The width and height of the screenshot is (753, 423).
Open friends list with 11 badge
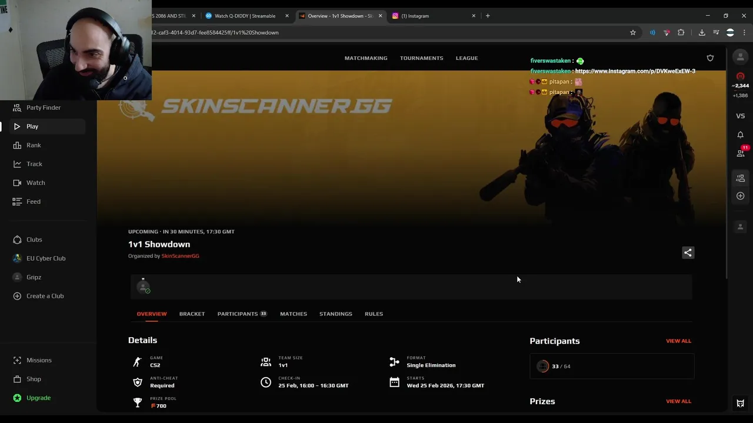click(x=741, y=153)
